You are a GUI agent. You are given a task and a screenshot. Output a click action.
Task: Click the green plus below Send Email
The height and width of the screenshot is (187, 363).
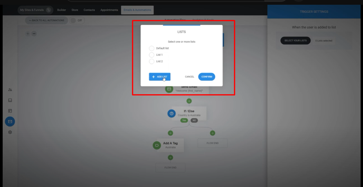tap(189, 101)
